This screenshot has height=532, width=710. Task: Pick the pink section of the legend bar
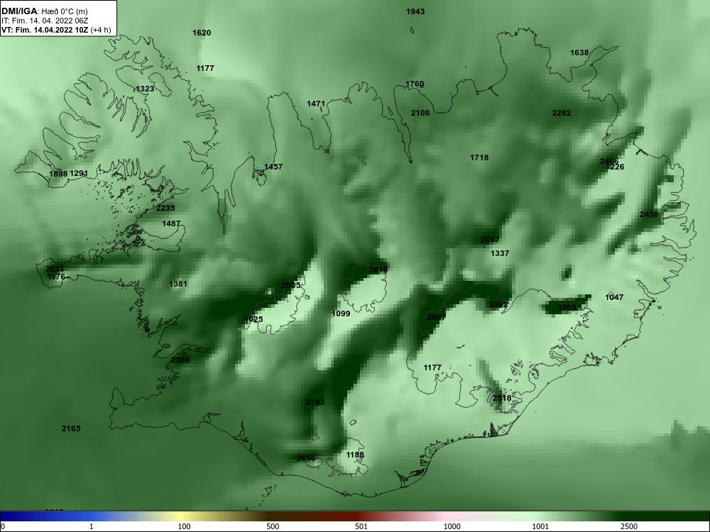(x=446, y=516)
